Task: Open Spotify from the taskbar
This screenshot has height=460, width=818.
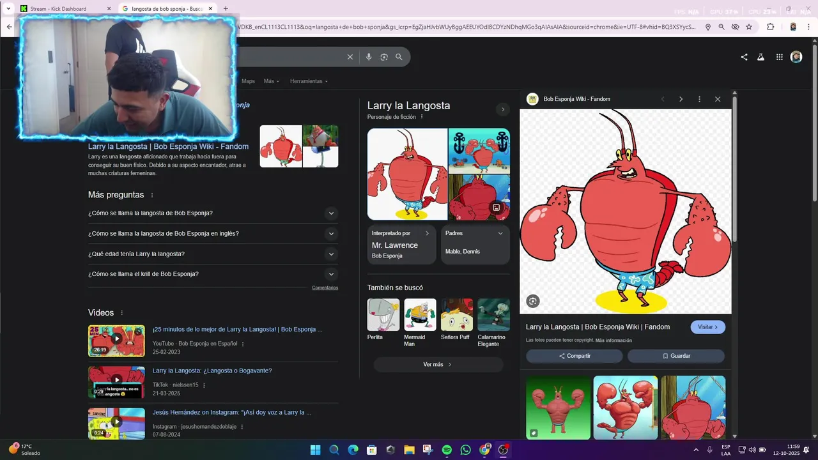Action: click(x=447, y=450)
